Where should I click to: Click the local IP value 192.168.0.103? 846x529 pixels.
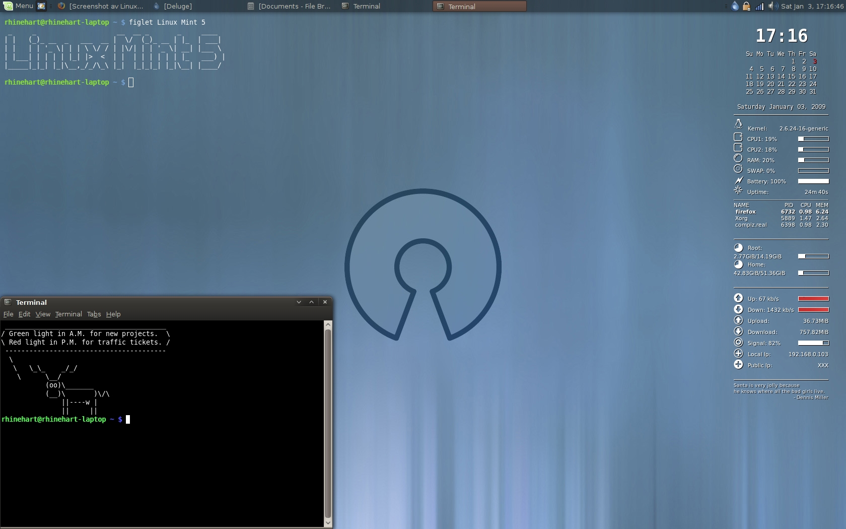[x=808, y=354]
